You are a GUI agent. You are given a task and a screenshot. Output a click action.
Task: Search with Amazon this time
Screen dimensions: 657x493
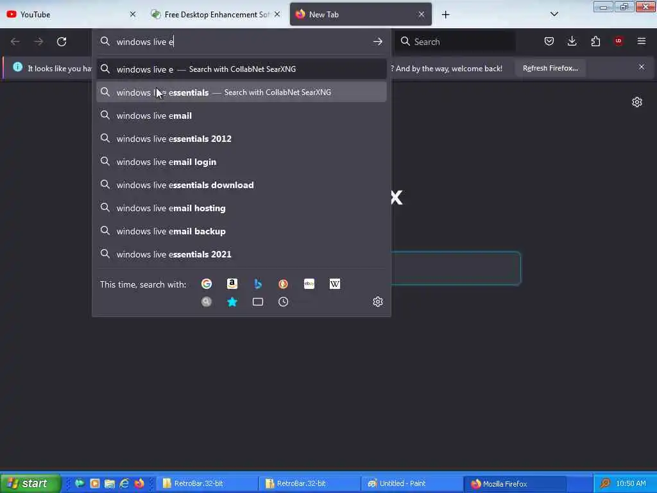tap(232, 284)
